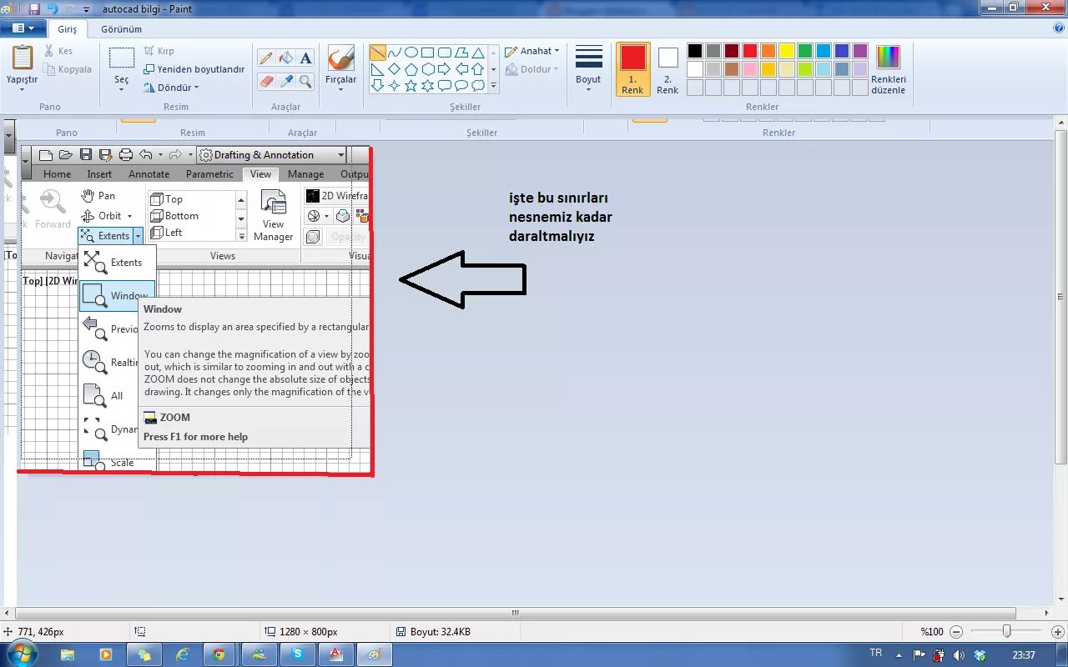Open the Döndür rotate dropdown
Screen dimensions: 1068x667
[172, 88]
